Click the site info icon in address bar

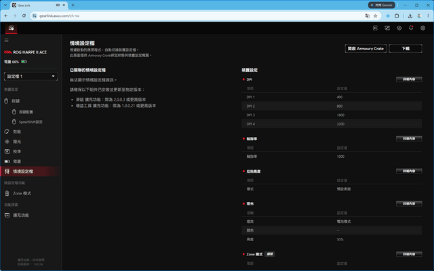coord(35,16)
